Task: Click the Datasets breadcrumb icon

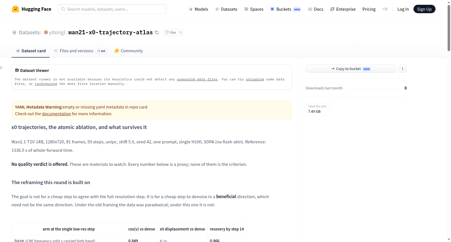Action: 14,32
